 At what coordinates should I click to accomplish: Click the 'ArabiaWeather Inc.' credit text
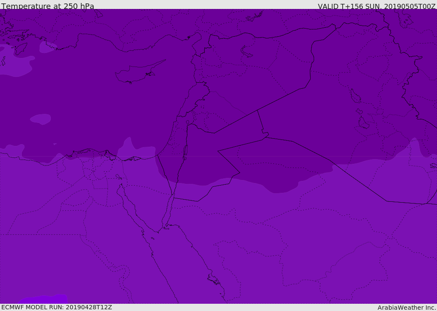coord(406,308)
